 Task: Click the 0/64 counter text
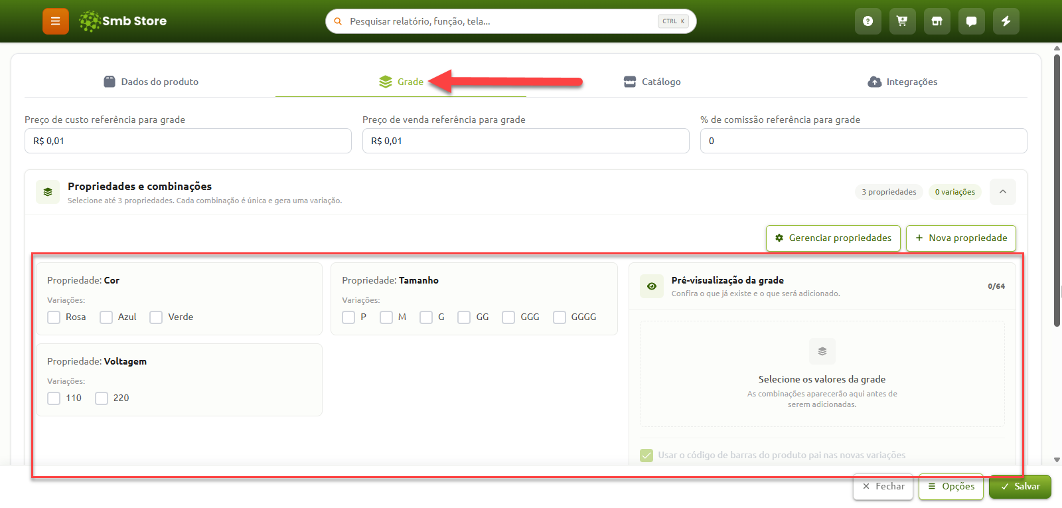pyautogui.click(x=996, y=286)
